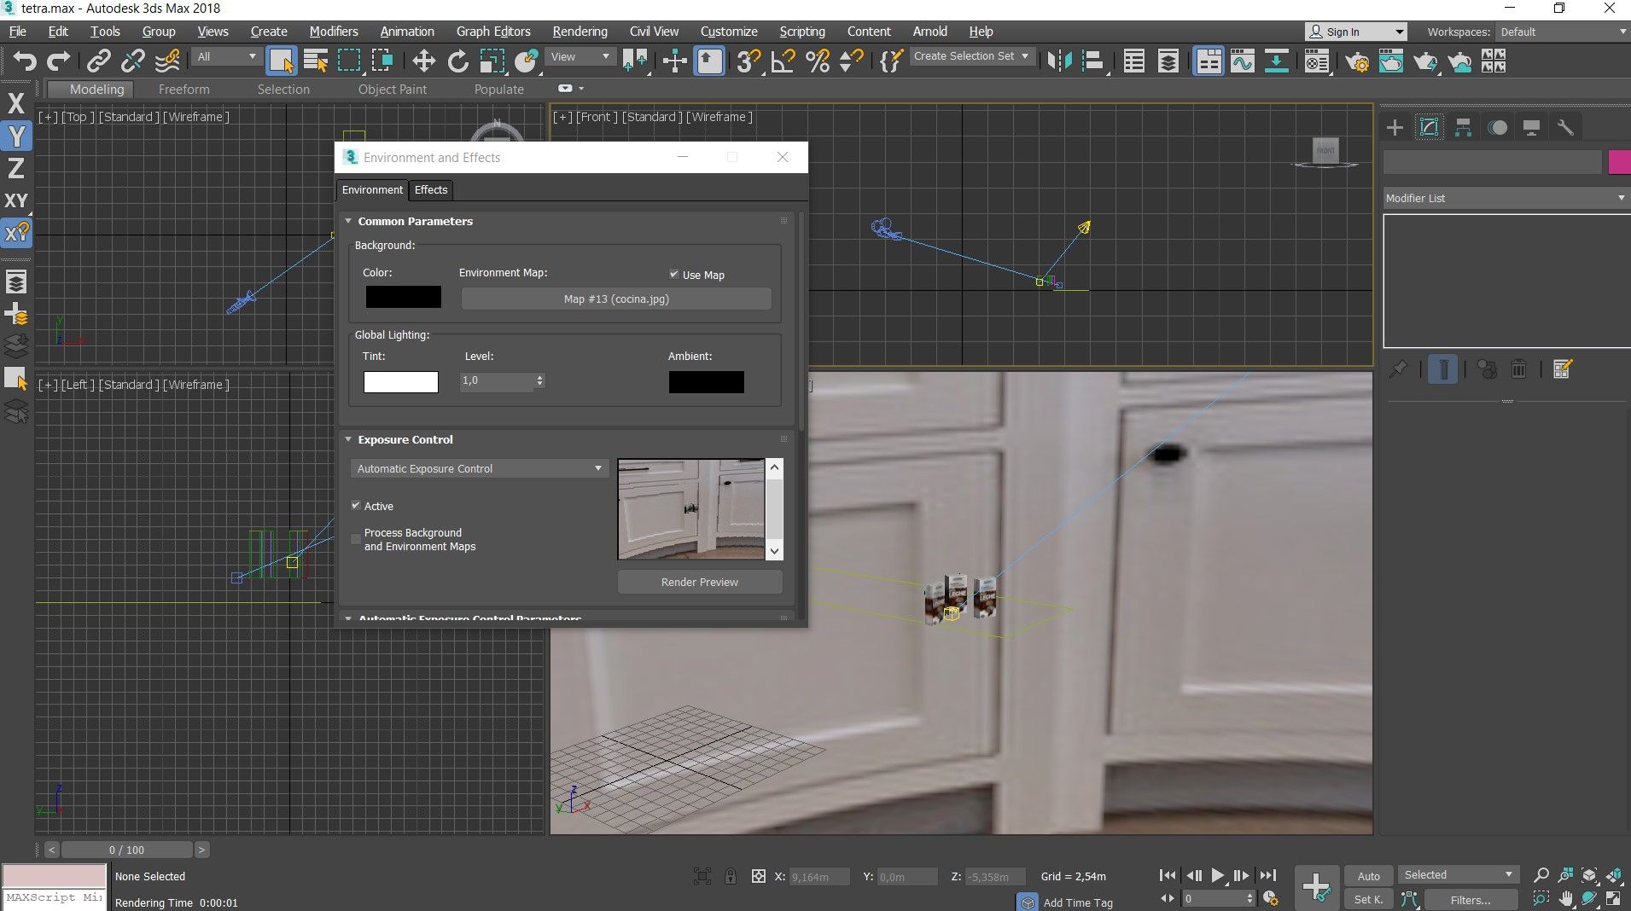
Task: Switch to the Effects tab
Action: pos(431,189)
